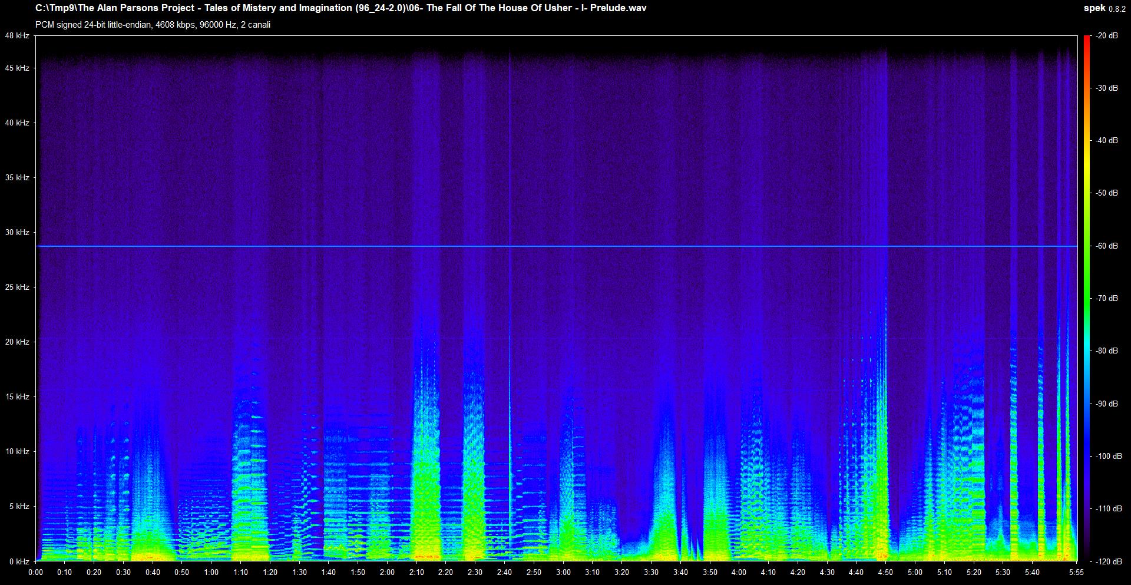Click the 5:55 end time label
The width and height of the screenshot is (1131, 585).
tap(1076, 573)
